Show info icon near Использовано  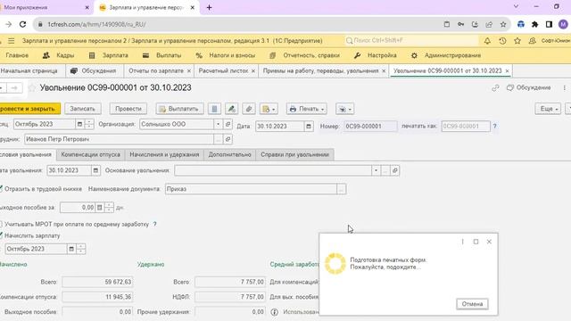point(275,312)
